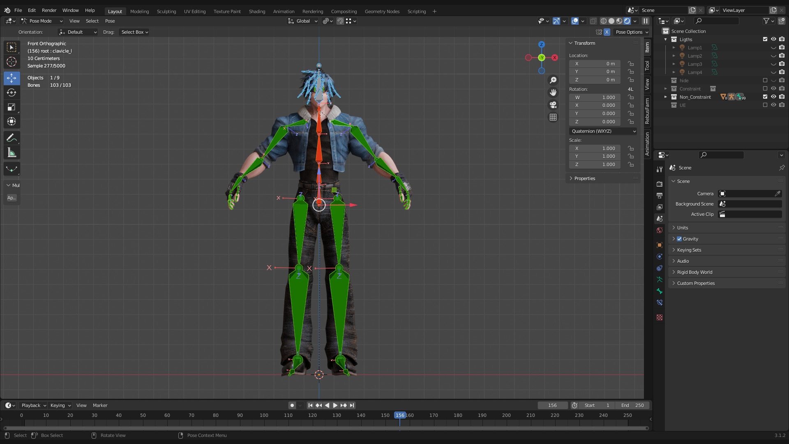Choose the Move tool
789x444 pixels.
(12, 78)
